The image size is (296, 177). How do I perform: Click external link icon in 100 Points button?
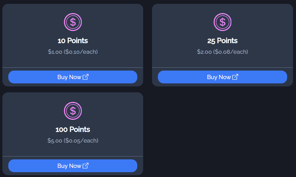(86, 166)
